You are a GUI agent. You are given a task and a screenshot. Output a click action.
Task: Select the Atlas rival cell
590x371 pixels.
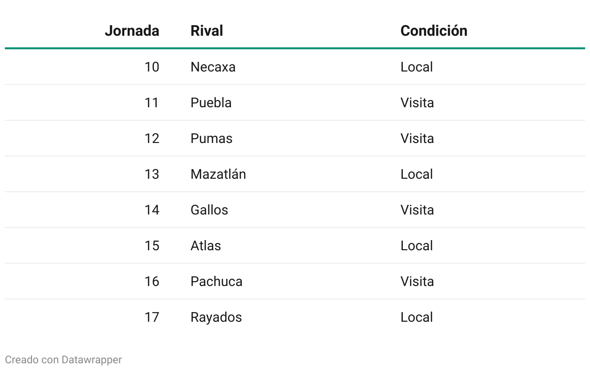click(206, 245)
